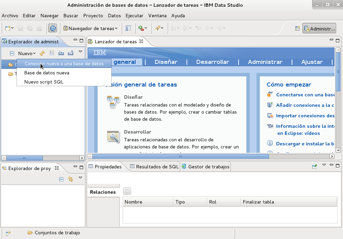Toggle the highlighted database connection toolbar button
This screenshot has width=343, height=239.
pos(53,28)
